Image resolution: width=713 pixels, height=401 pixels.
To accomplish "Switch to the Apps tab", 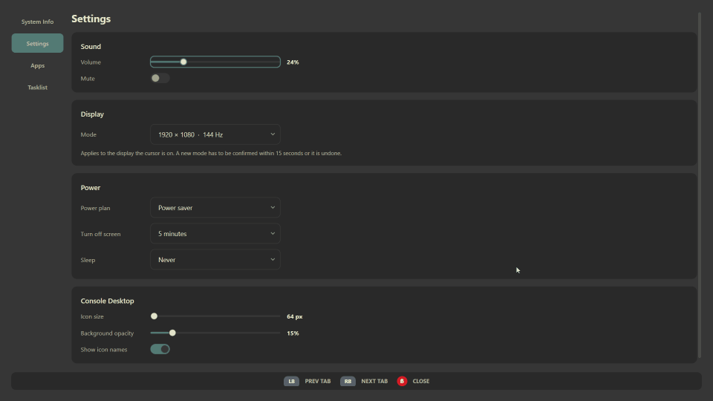I will (37, 65).
